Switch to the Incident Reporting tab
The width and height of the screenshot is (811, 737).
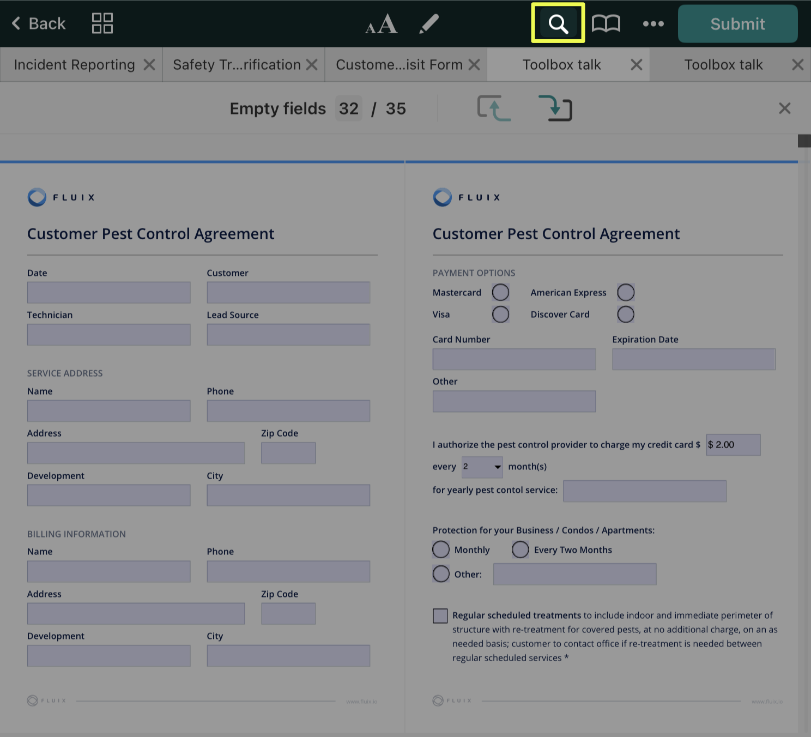click(x=74, y=65)
